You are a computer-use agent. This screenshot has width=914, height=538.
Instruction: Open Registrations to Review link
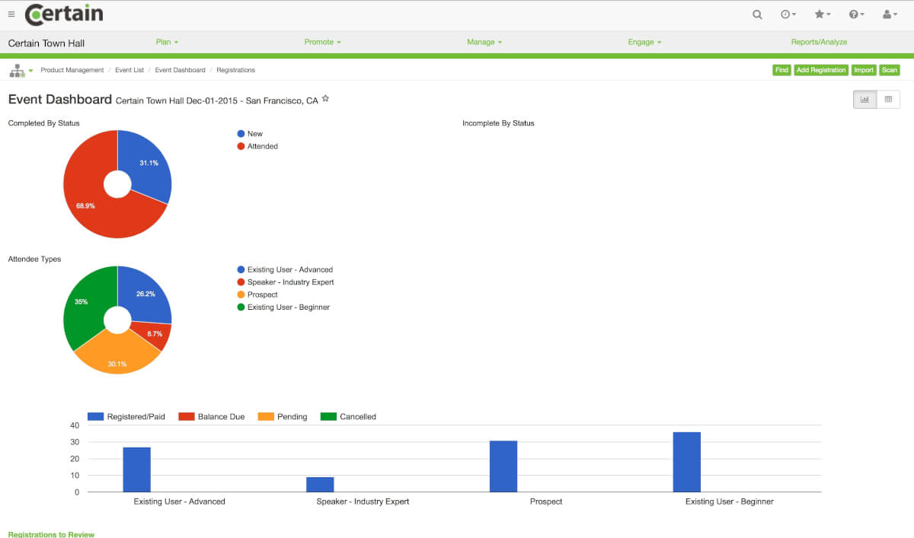point(51,534)
